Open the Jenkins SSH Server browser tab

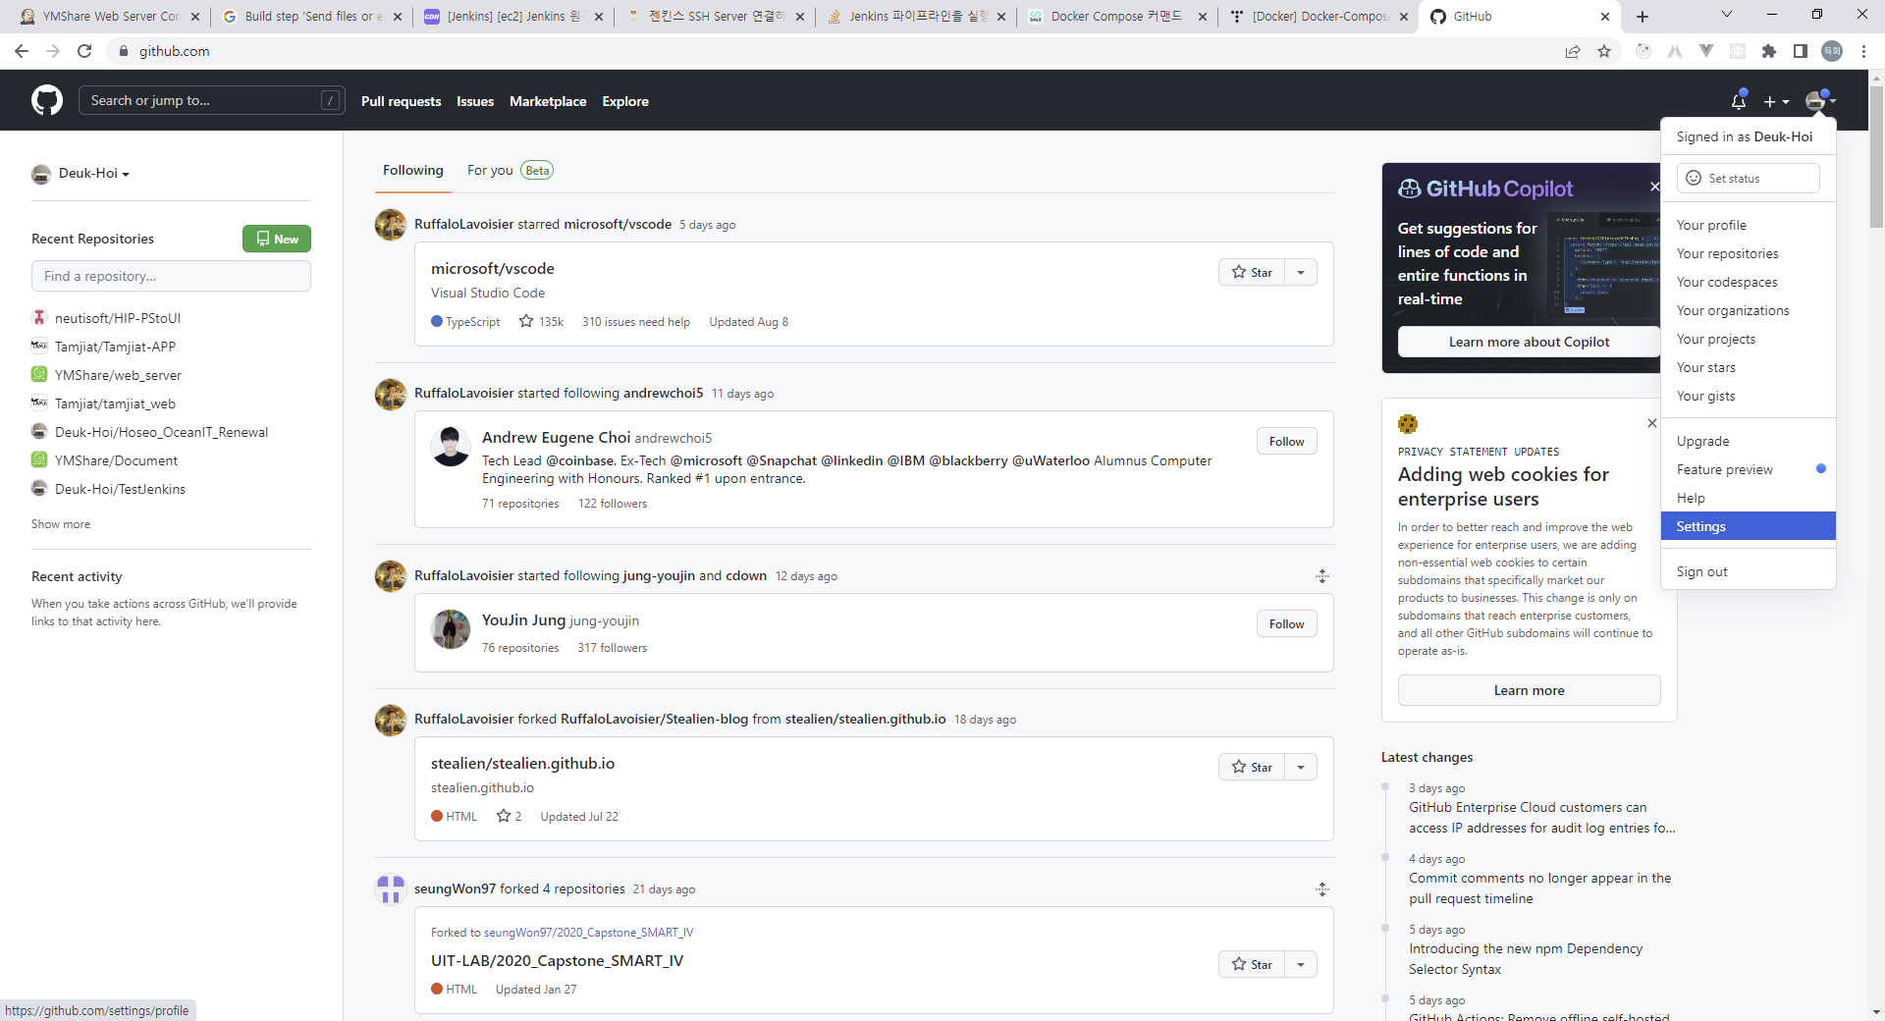coord(715,17)
